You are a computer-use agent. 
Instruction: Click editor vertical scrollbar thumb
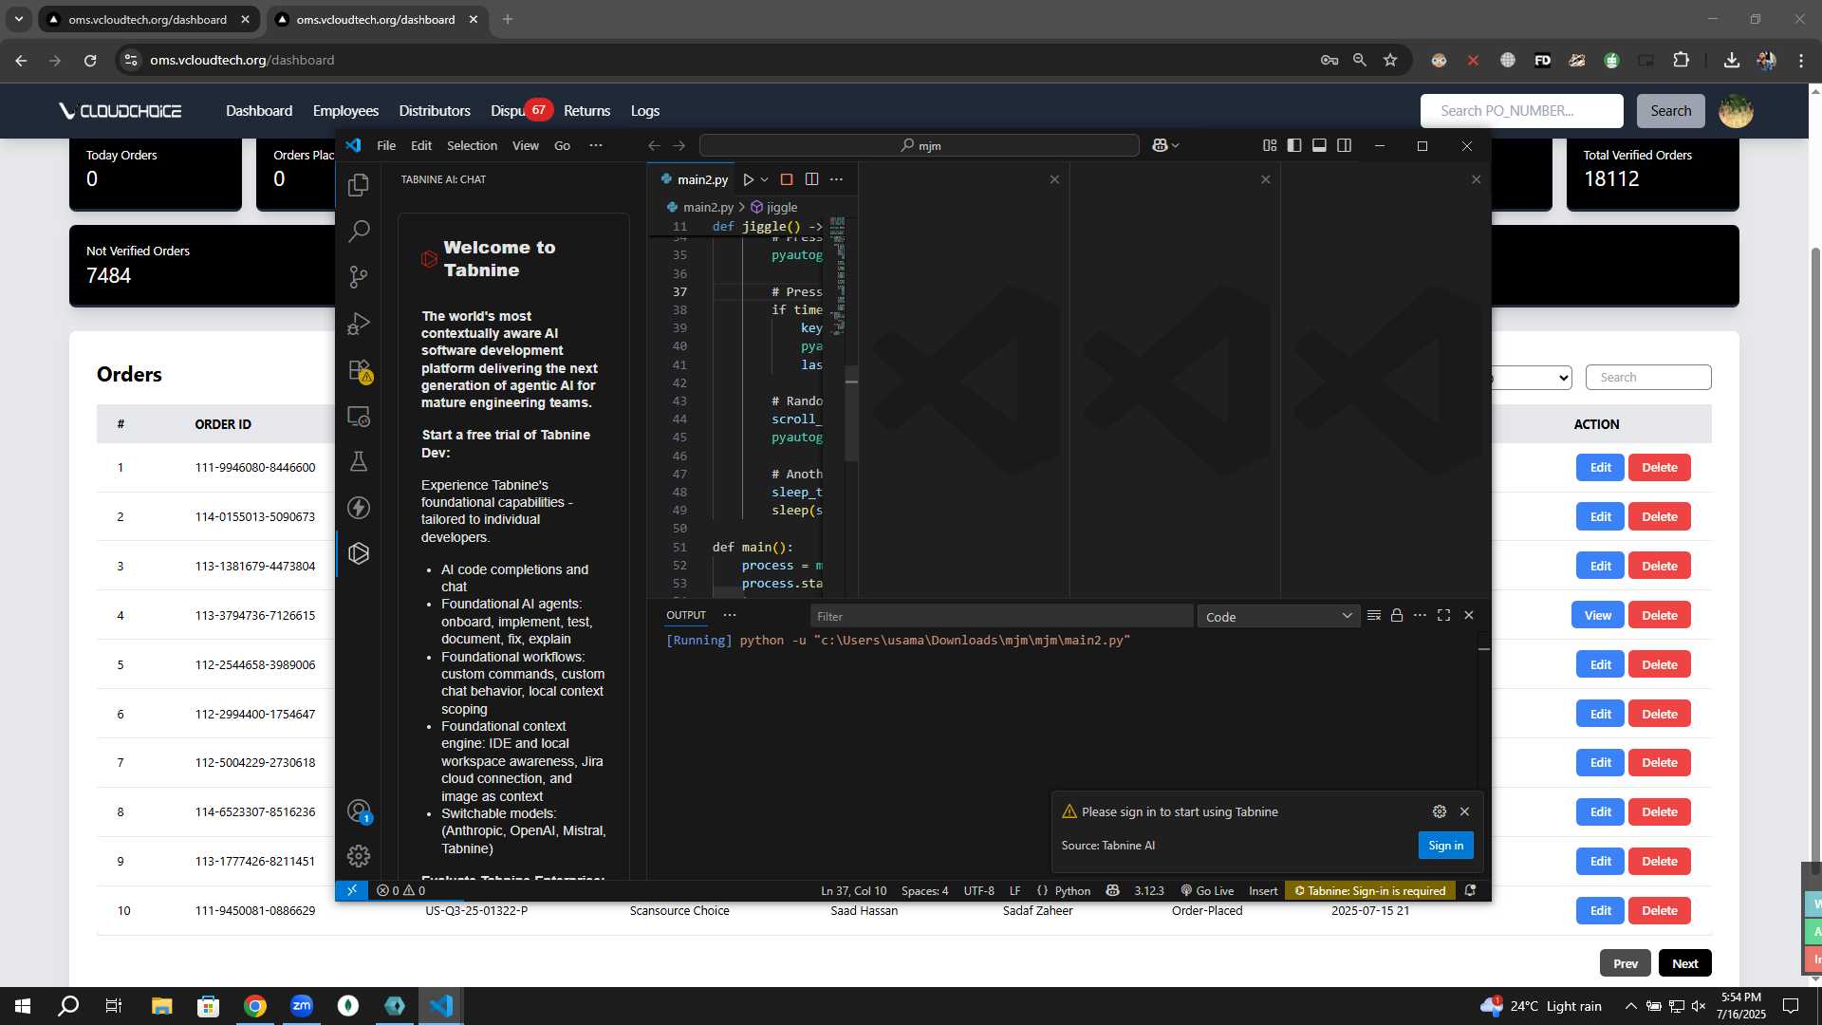coord(851,414)
